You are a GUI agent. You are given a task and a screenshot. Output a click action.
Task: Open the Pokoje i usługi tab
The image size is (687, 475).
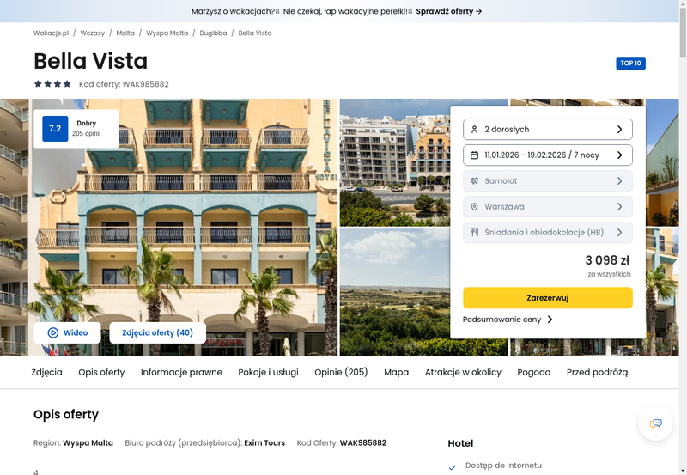pyautogui.click(x=268, y=372)
